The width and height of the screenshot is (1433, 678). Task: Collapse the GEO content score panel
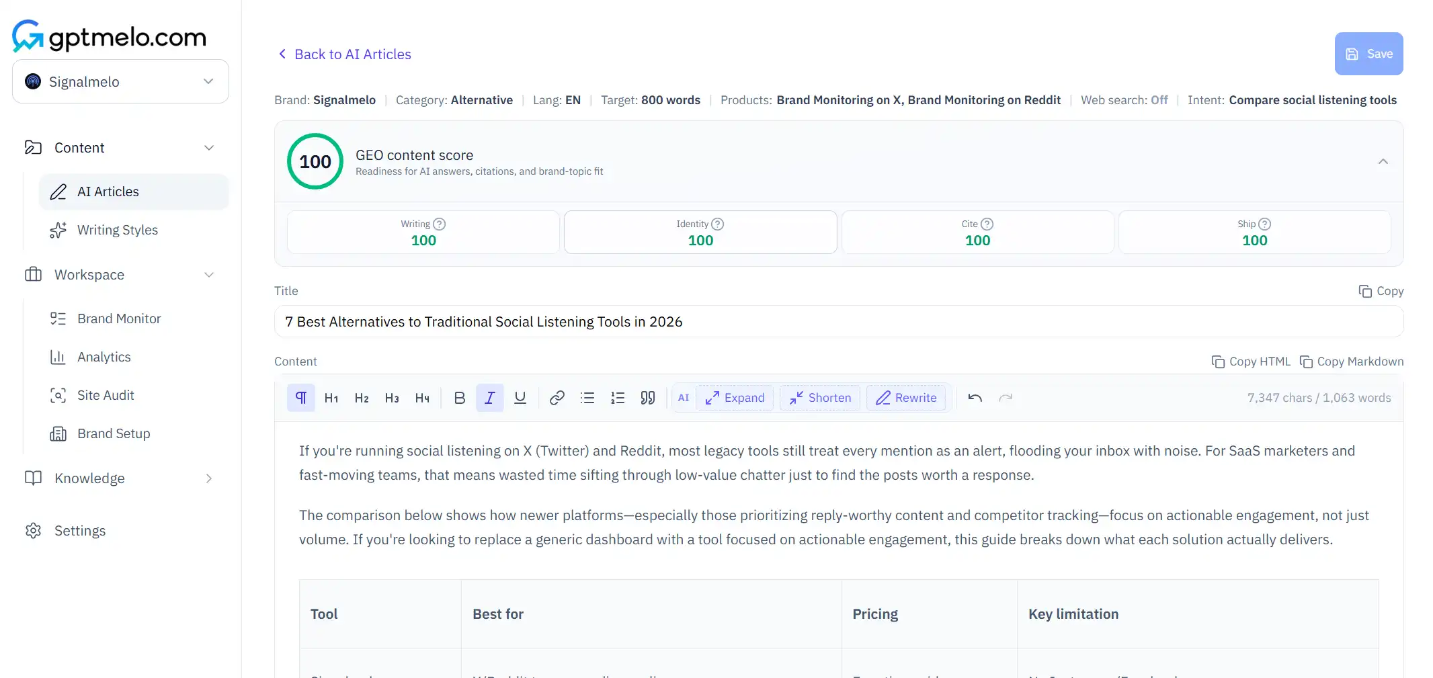point(1383,161)
